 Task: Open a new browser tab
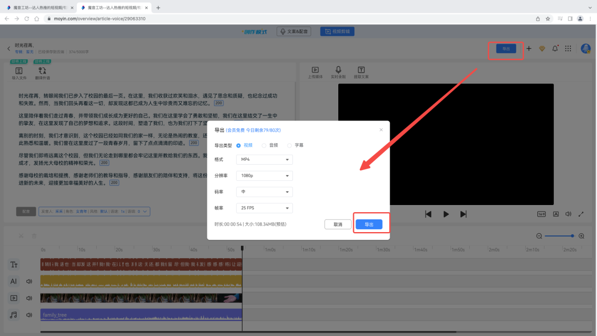(158, 8)
